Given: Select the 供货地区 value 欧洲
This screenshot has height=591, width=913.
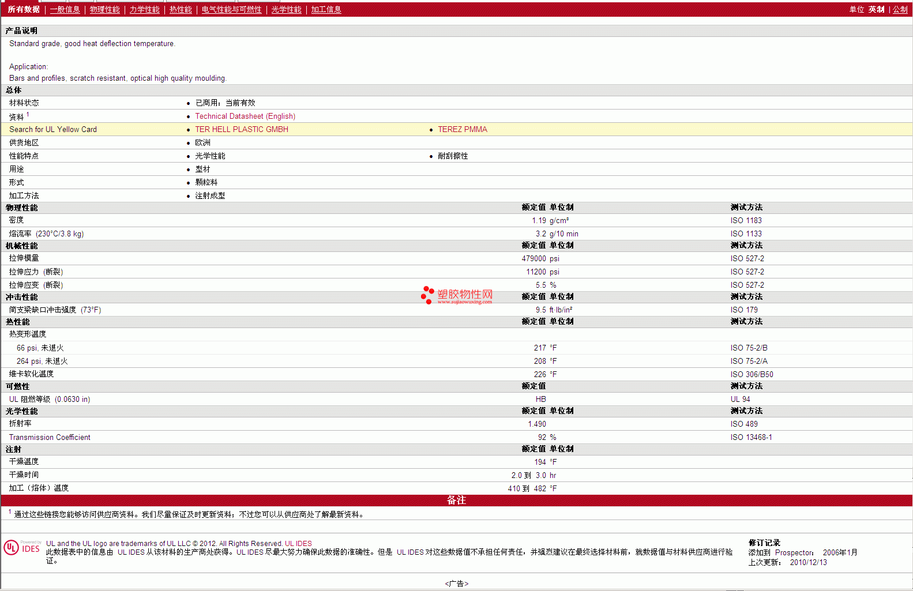Looking at the screenshot, I should (x=202, y=142).
